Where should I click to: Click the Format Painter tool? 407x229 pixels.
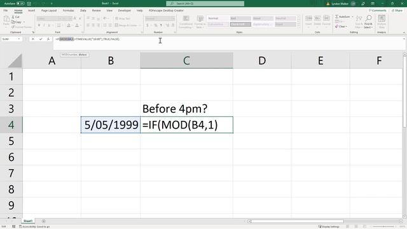22,27
